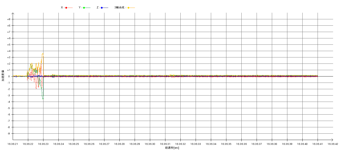
Task: Click the blue Z legend marker
Action: 102,8
